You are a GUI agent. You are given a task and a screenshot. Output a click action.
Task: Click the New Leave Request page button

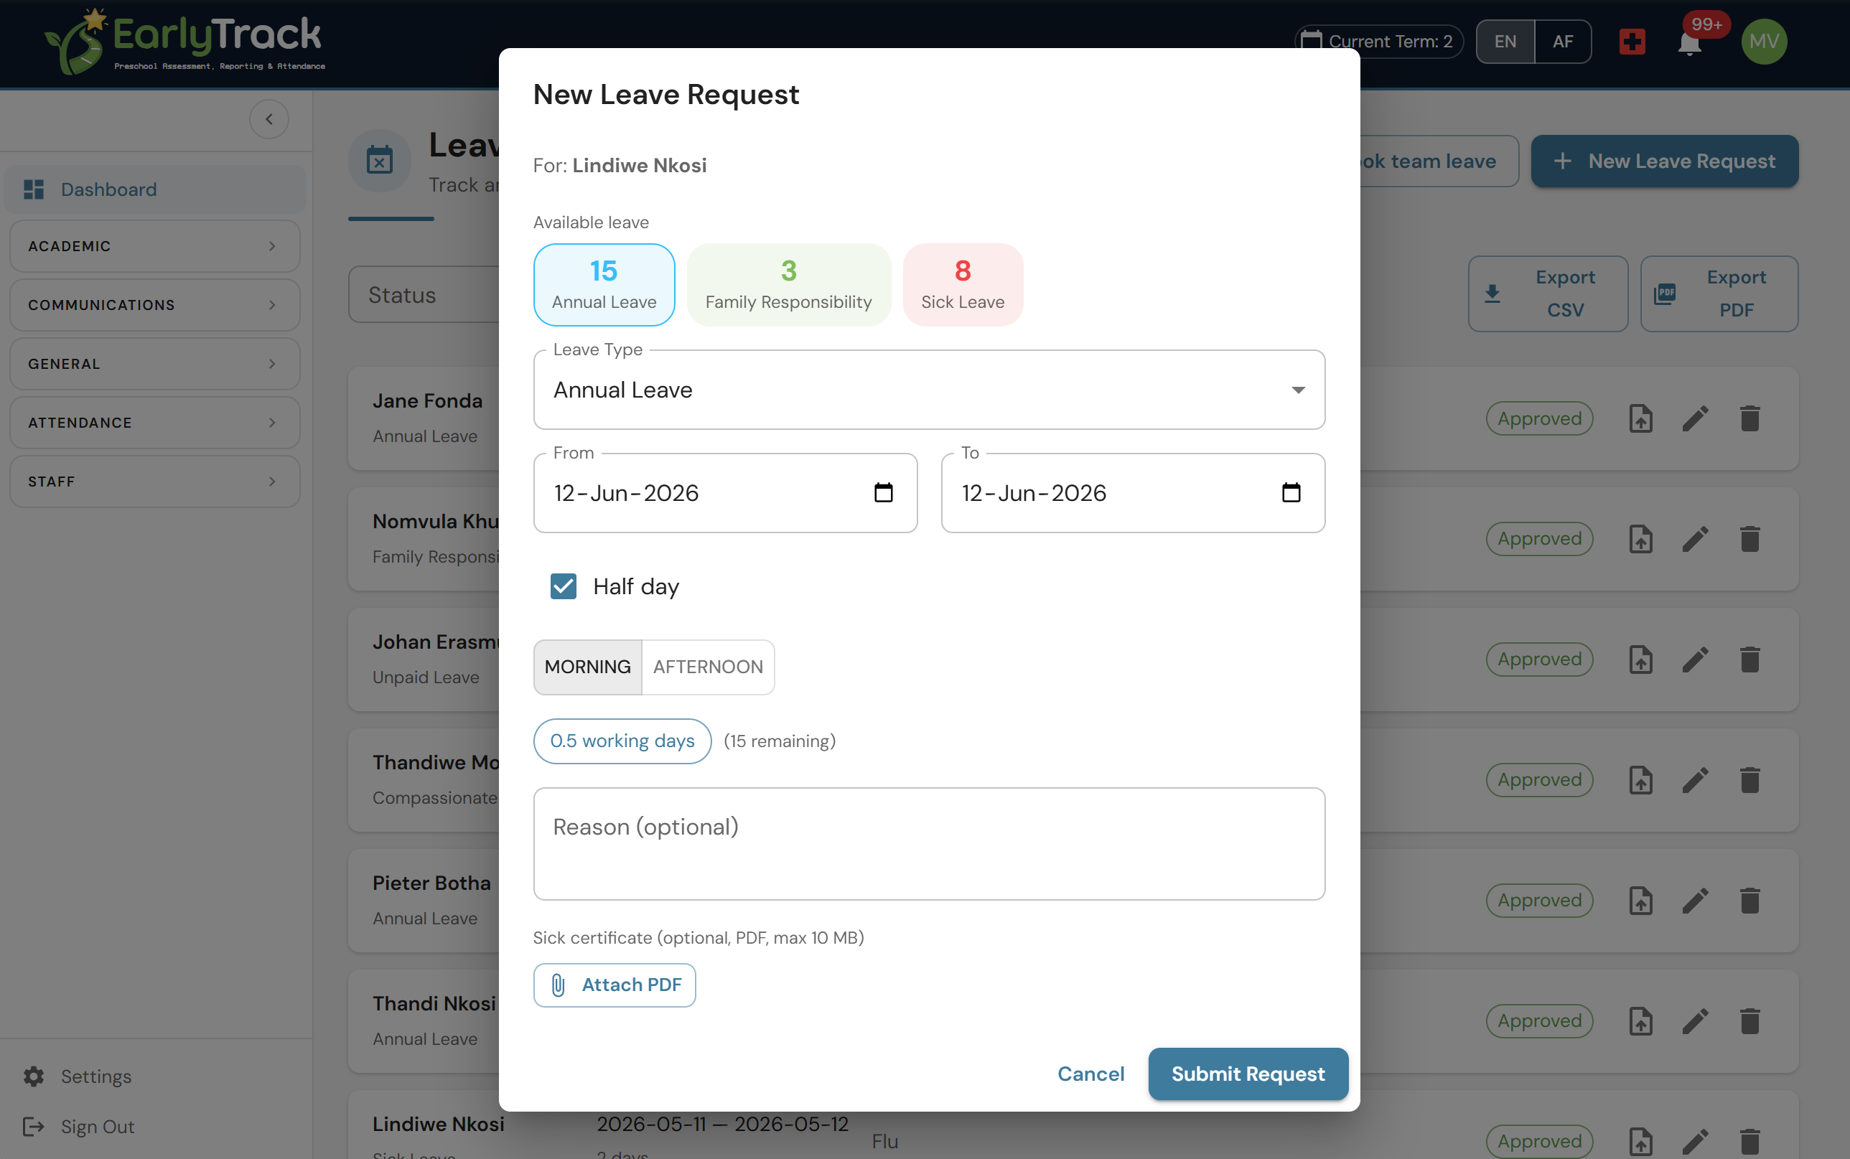pos(1665,161)
